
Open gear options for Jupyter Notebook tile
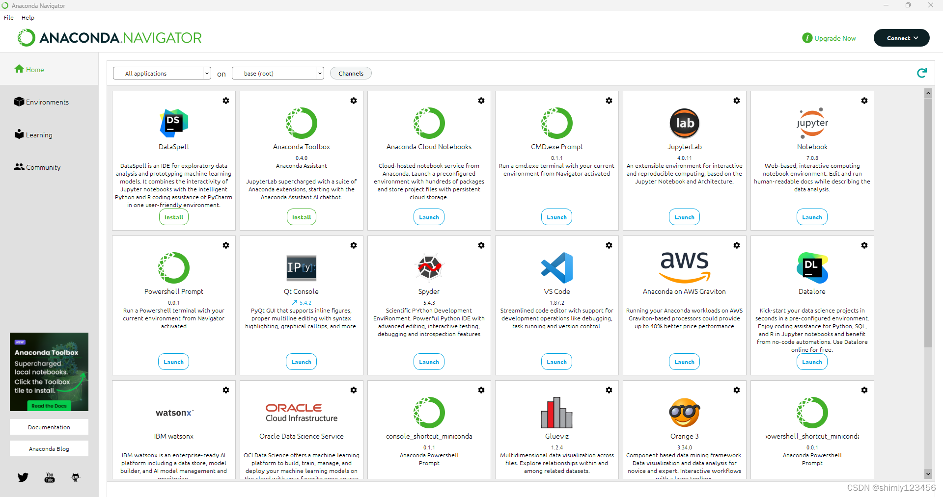point(864,101)
